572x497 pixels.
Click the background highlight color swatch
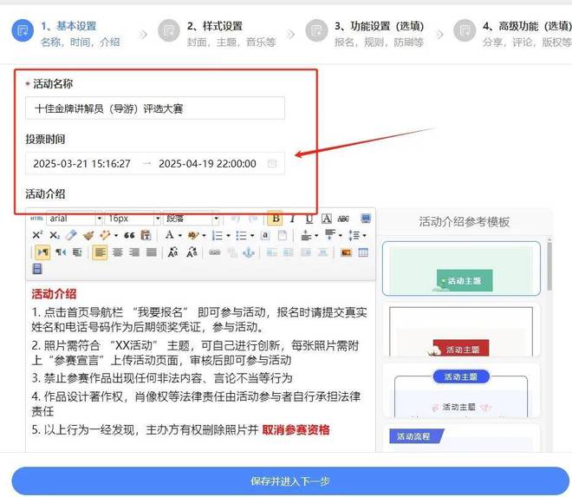tap(193, 235)
